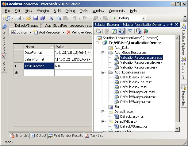Save the current file with the floppy disk icon
Image resolution: width=188 pixels, height=146 pixels.
tap(36, 18)
